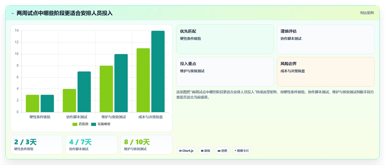Click the 实施难度 bar for 维护与恢复测试
Image resolution: width=385 pixels, height=165 pixels.
click(x=121, y=83)
